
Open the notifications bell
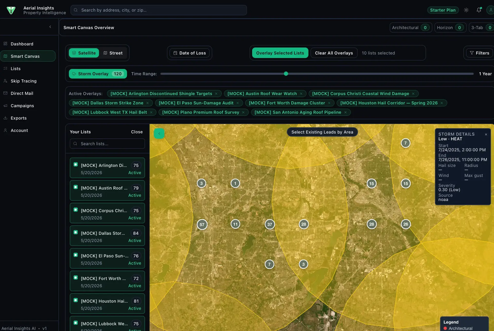(x=479, y=10)
